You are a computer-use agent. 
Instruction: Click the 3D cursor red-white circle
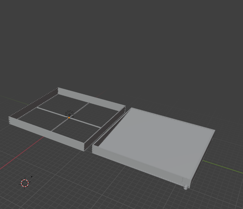(25, 183)
